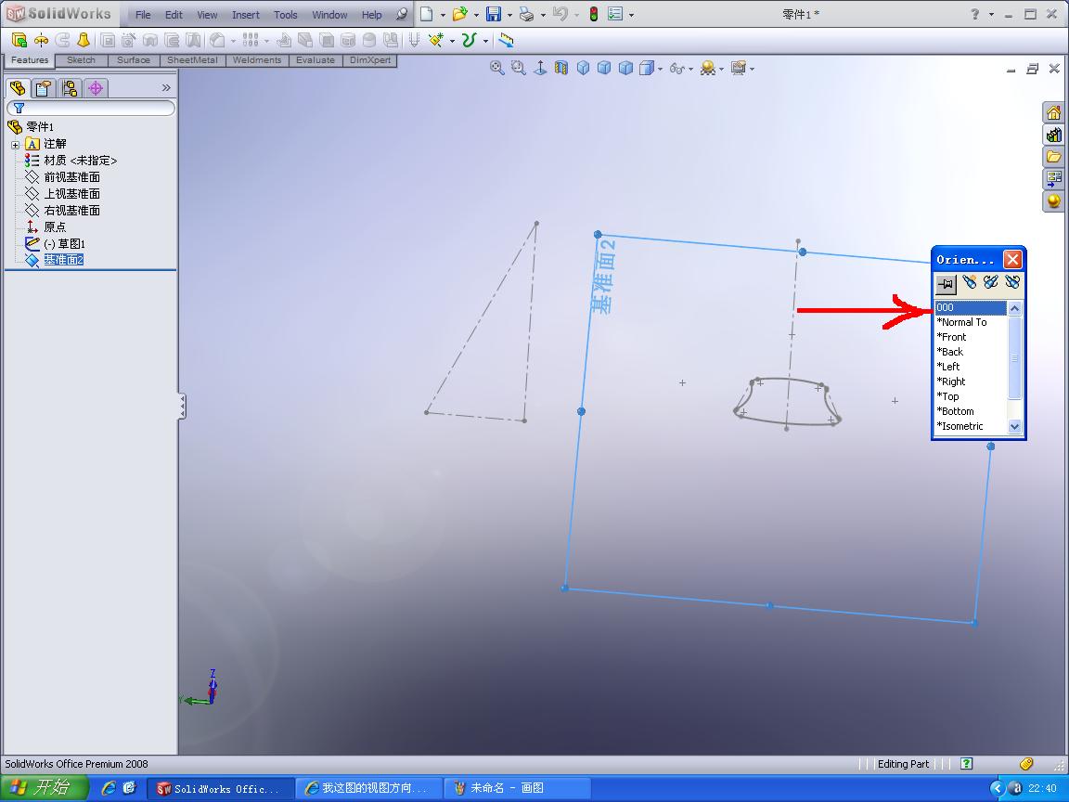The width and height of the screenshot is (1069, 802).
Task: Click the Curves tool icon
Action: pos(469,40)
